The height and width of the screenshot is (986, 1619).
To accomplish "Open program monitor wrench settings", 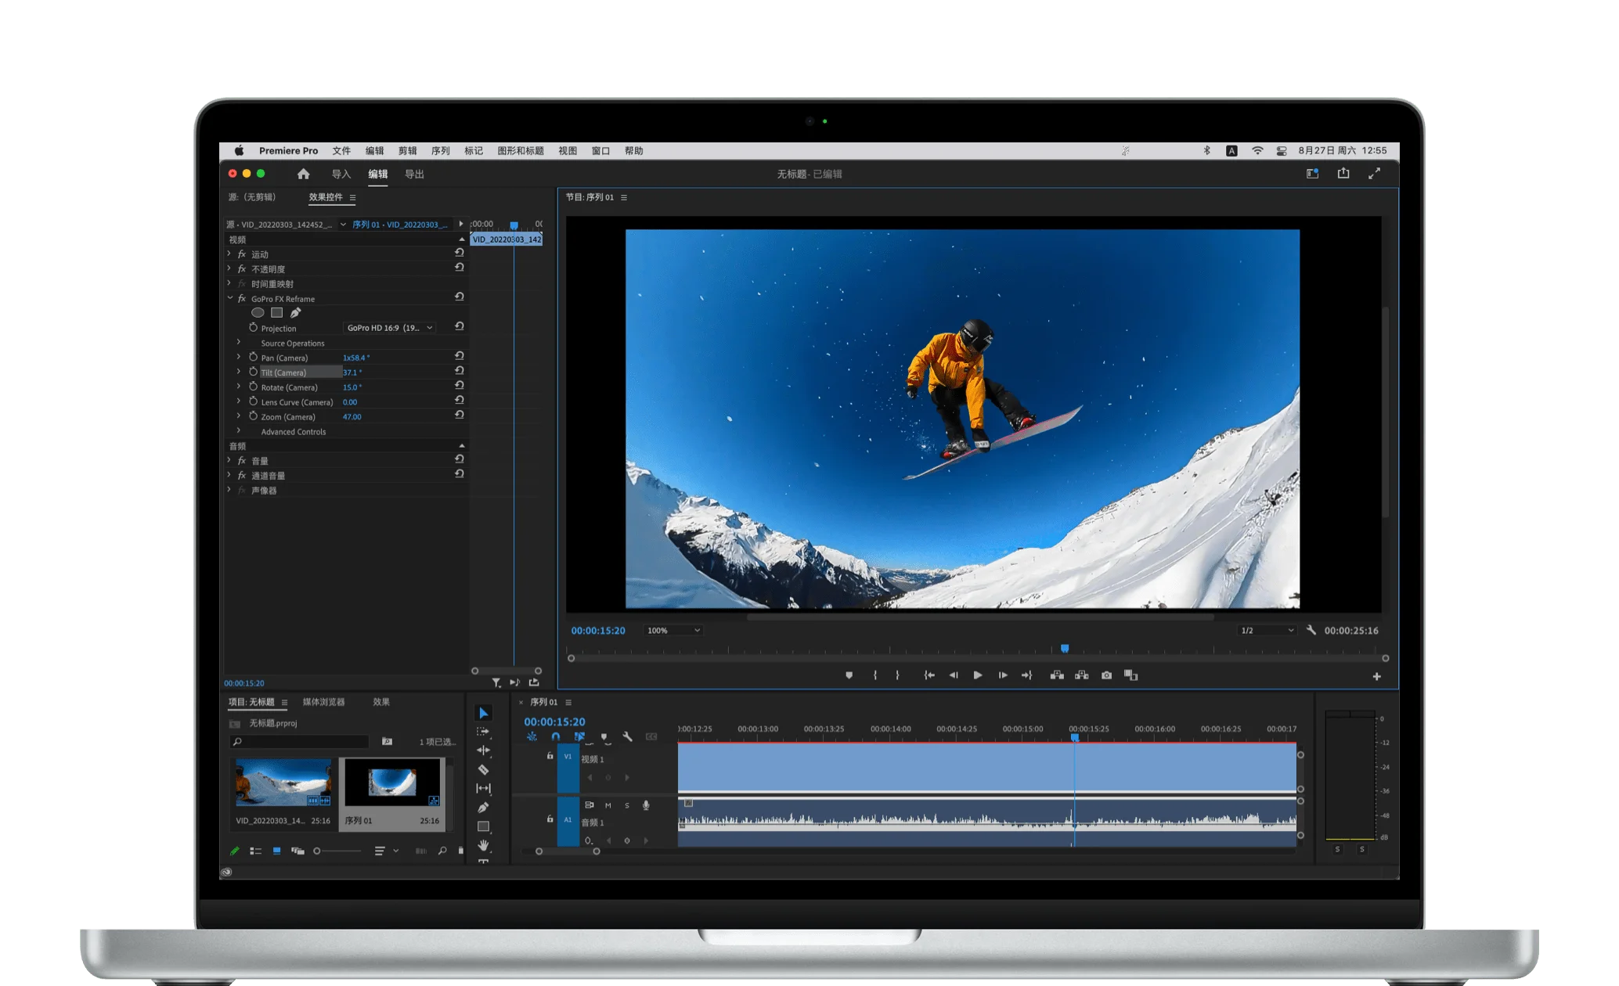I will click(1311, 630).
